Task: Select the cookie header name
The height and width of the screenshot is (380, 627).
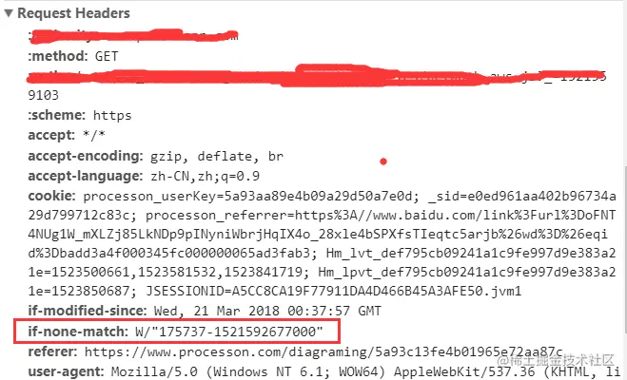Action: point(51,196)
